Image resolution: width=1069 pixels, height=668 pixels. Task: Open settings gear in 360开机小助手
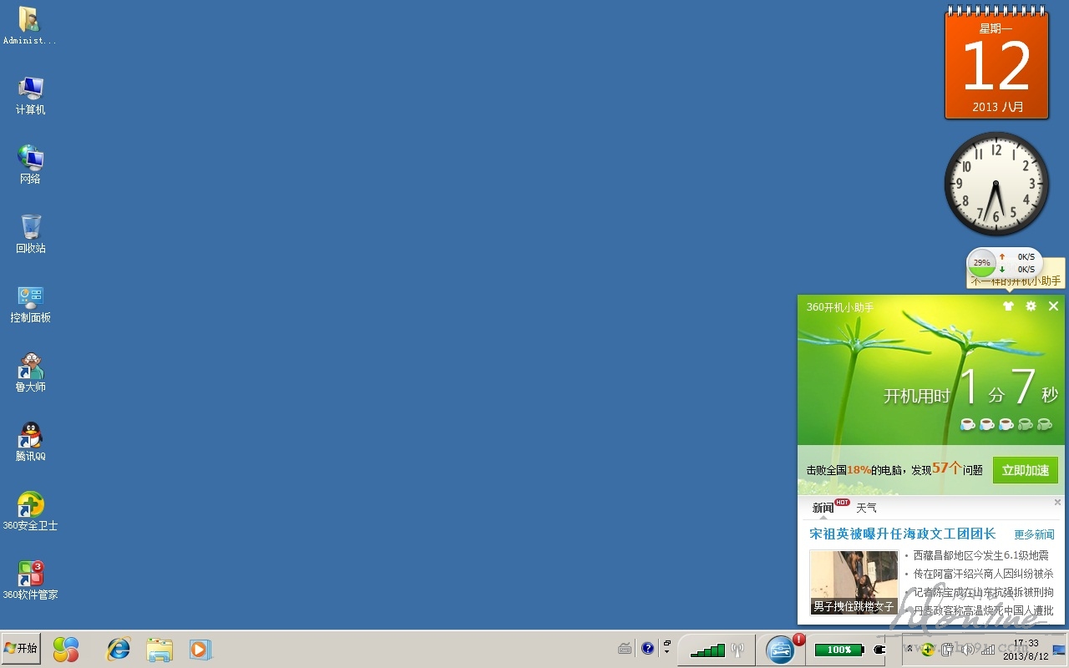tap(1031, 306)
